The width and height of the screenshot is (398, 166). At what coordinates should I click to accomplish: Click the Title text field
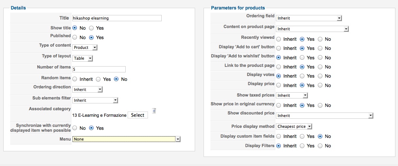117,18
